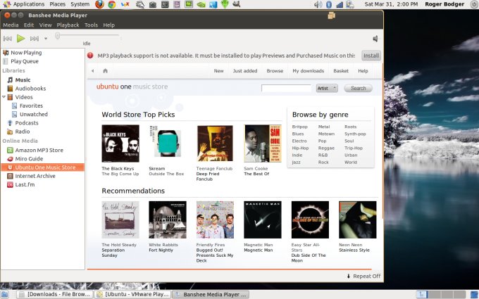
Task: Open the Browse store tab
Action: (x=275, y=71)
